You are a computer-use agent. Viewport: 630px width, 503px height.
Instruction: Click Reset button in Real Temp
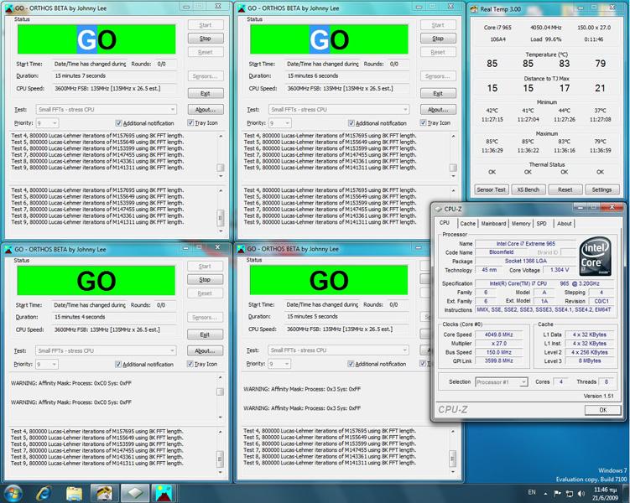coord(565,189)
